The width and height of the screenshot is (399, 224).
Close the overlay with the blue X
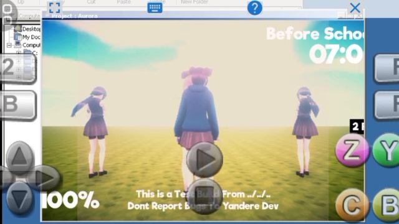click(355, 8)
